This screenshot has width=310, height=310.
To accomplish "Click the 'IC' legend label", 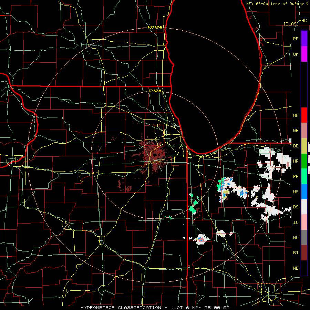I will pyautogui.click(x=296, y=222).
